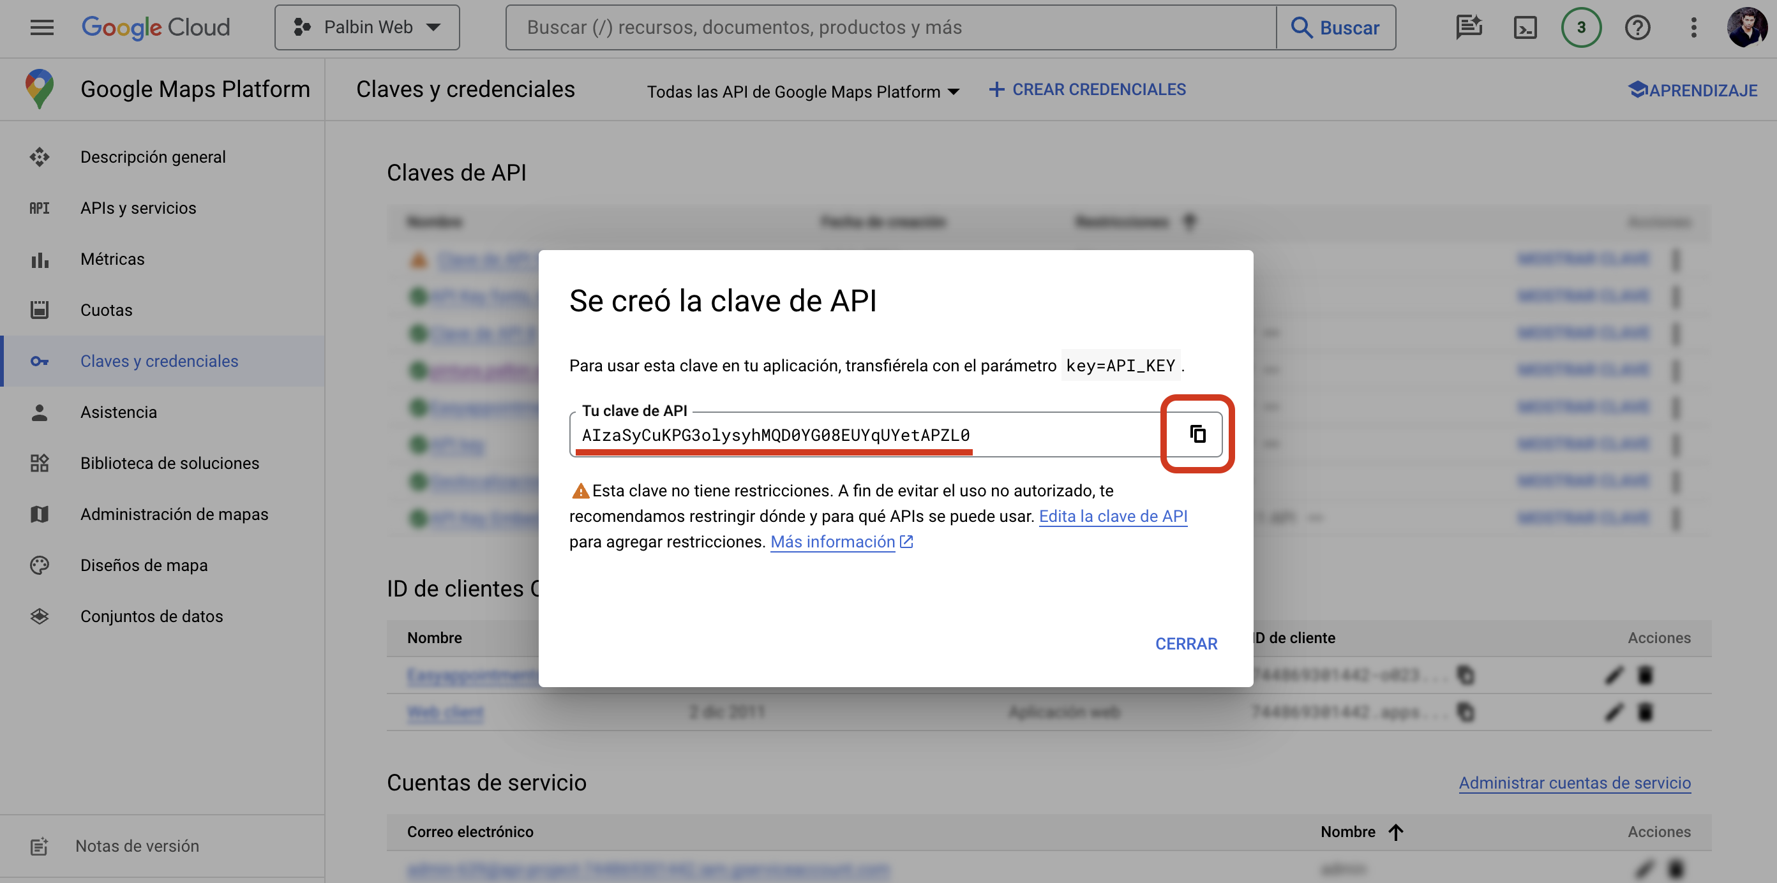Open the main hamburger navigation menu

coord(42,27)
